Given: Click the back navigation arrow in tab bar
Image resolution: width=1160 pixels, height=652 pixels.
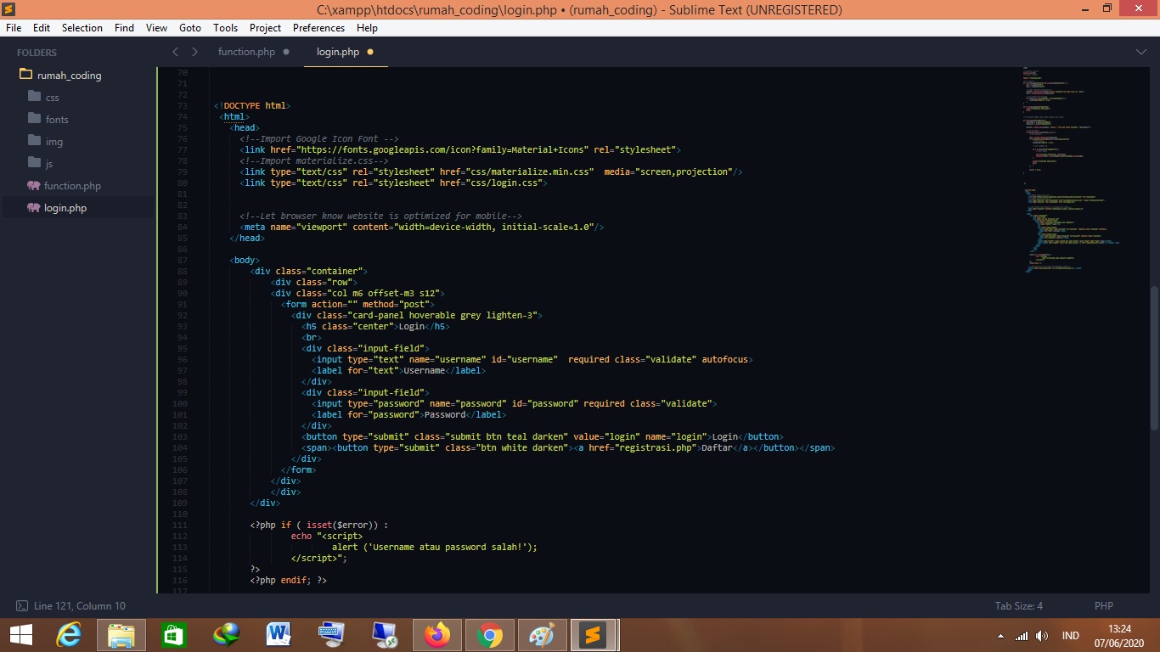Looking at the screenshot, I should point(176,52).
